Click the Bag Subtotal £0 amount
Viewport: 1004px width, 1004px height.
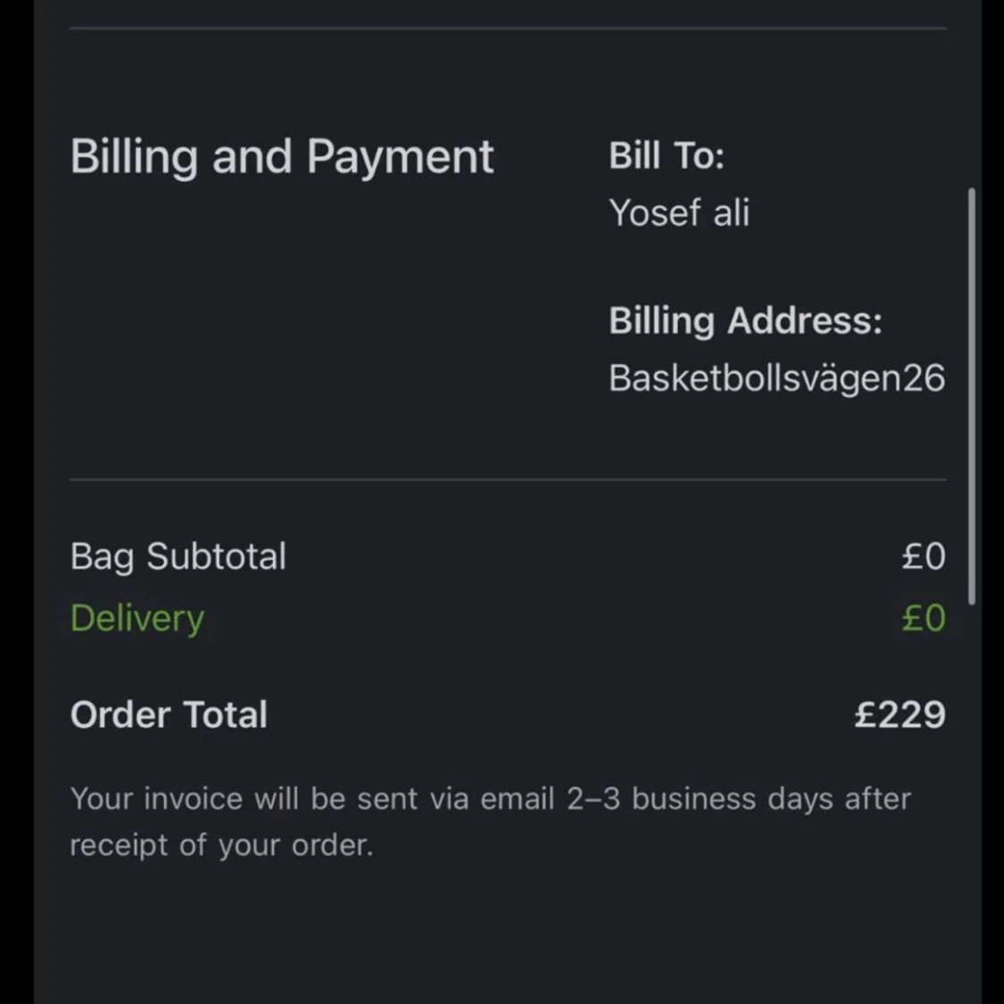(923, 556)
